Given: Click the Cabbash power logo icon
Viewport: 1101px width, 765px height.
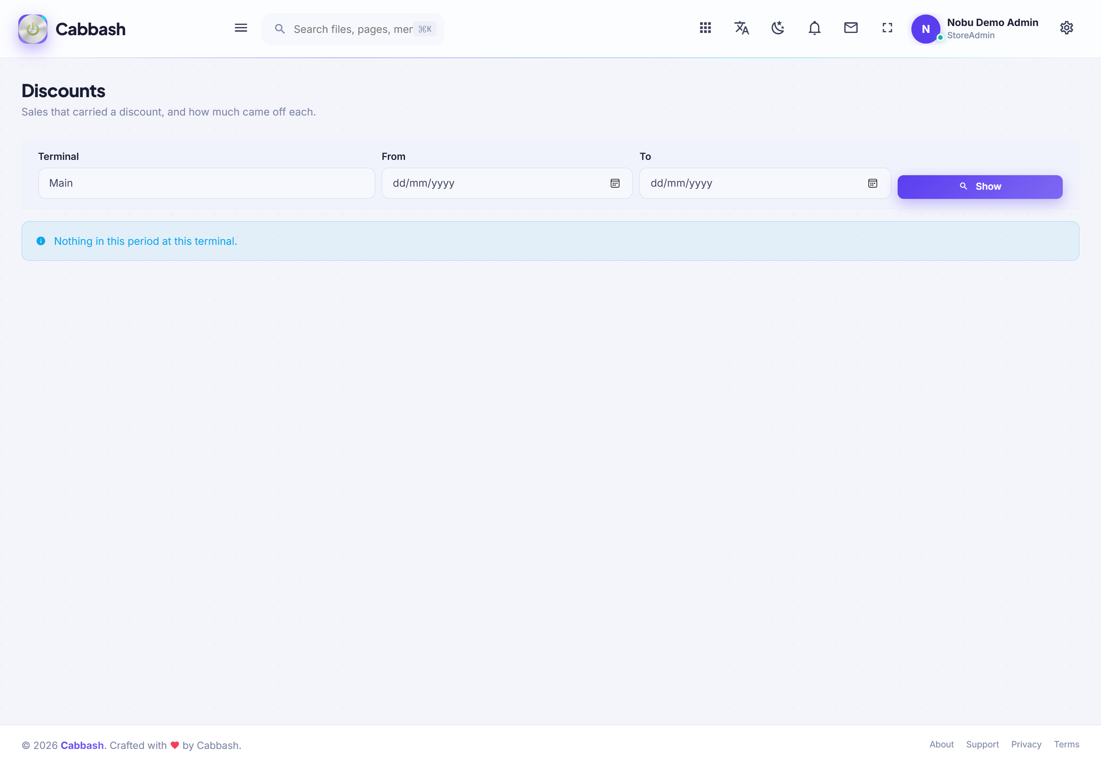Looking at the screenshot, I should [x=32, y=29].
